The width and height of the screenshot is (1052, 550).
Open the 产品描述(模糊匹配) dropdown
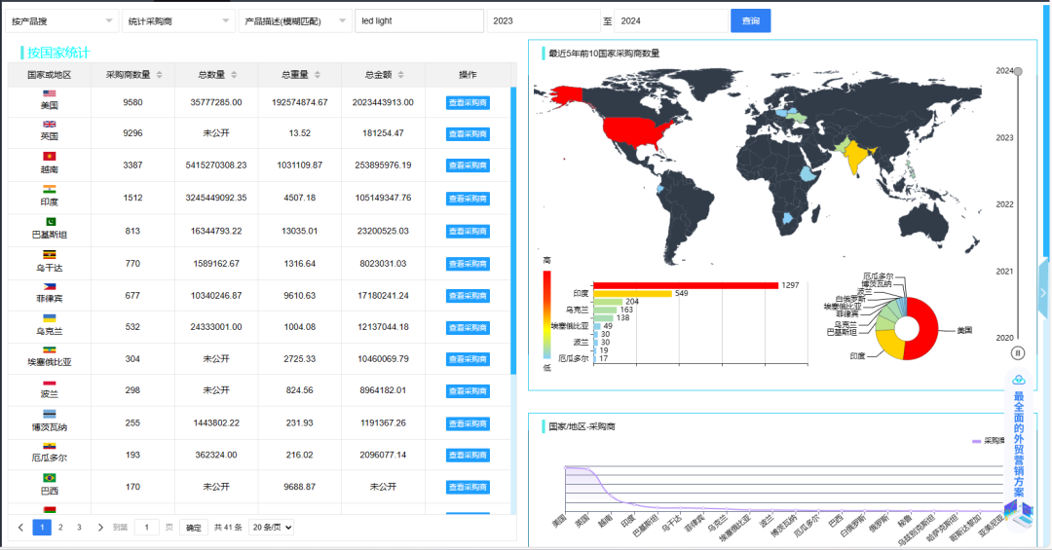click(x=295, y=21)
